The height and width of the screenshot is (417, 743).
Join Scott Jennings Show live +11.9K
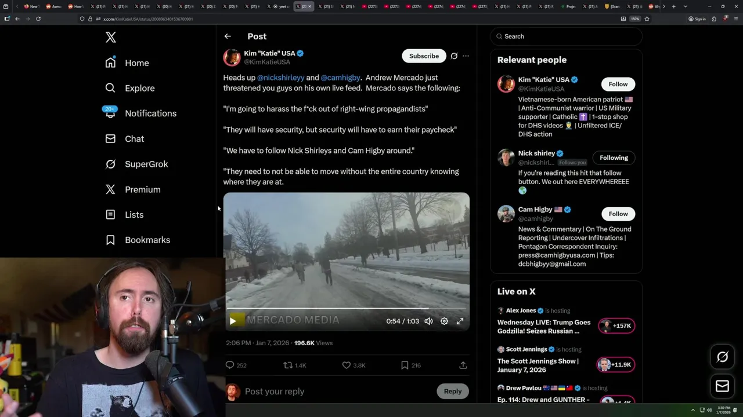[x=616, y=365]
